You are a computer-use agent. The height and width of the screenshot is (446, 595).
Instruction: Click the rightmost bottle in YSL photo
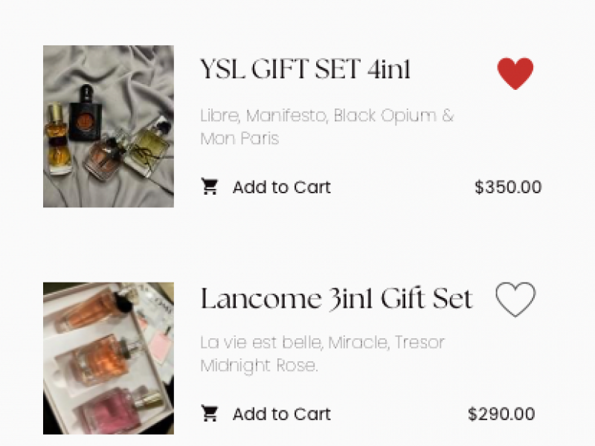coord(145,146)
